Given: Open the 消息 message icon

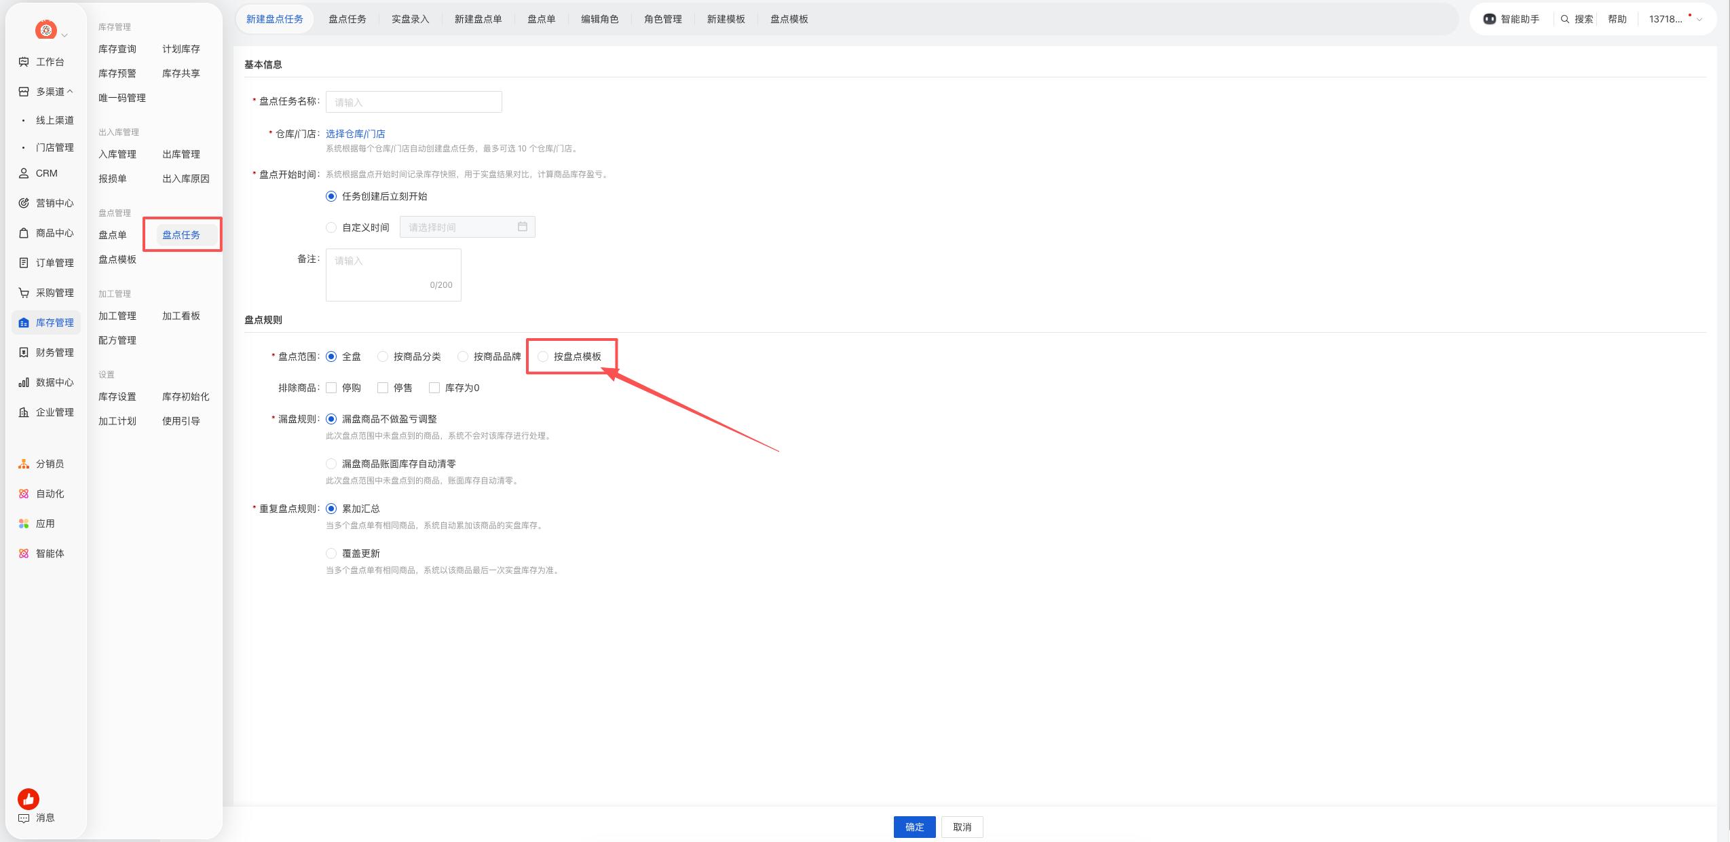Looking at the screenshot, I should (x=24, y=818).
